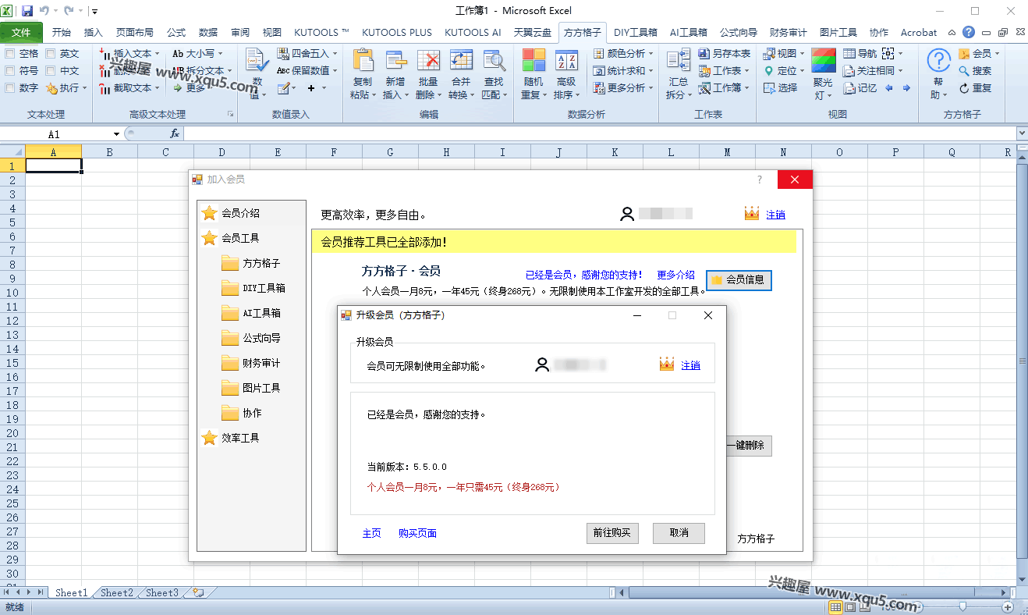Switch to Page Layout view in status bar
The height and width of the screenshot is (615, 1028).
[x=850, y=607]
